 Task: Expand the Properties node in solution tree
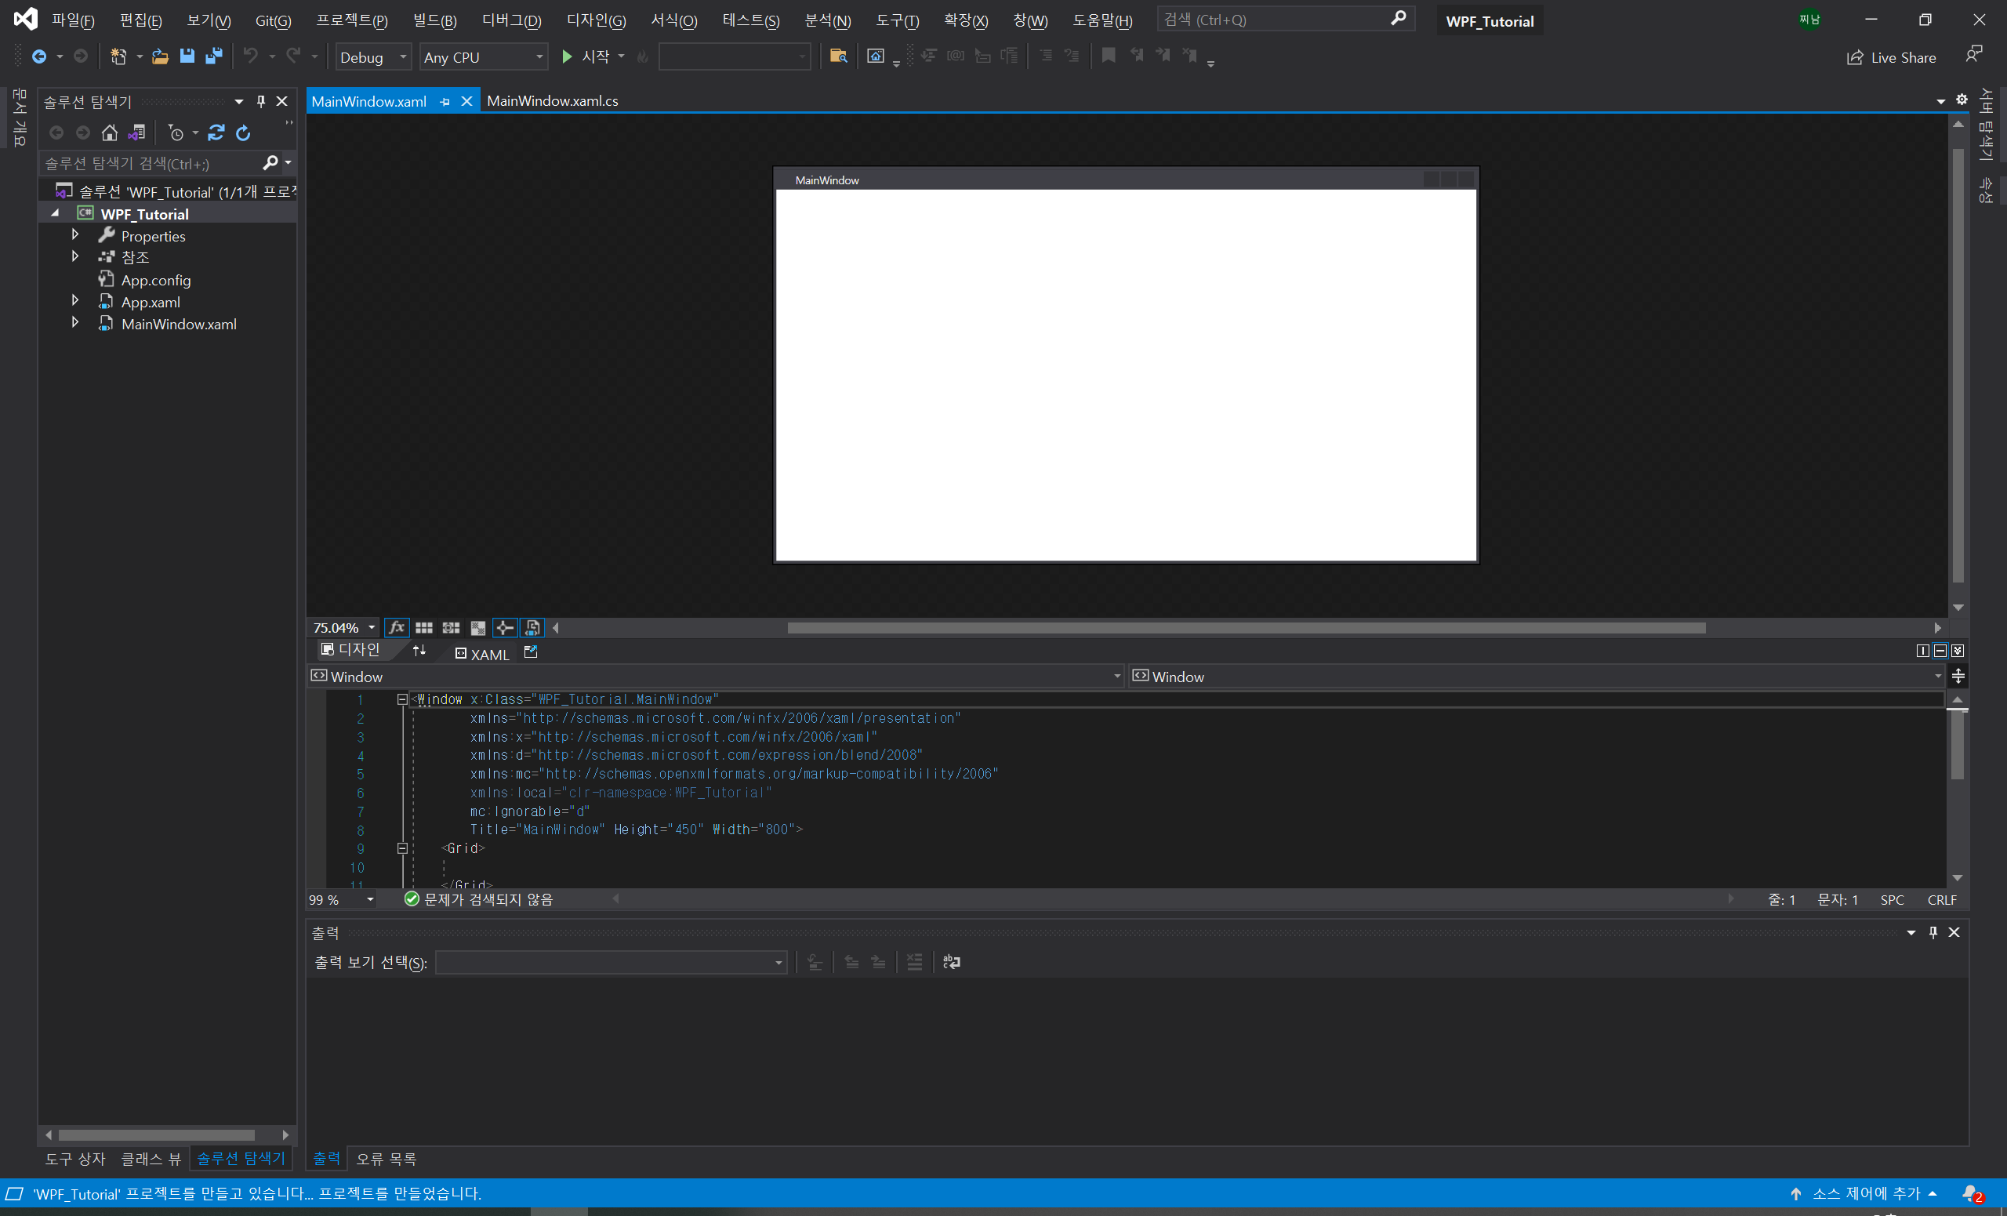coord(75,235)
